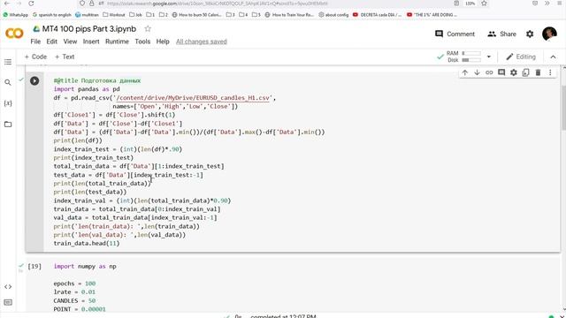Viewport: 566px width, 318px height.
Task: Click the Comment button
Action: coord(455,34)
